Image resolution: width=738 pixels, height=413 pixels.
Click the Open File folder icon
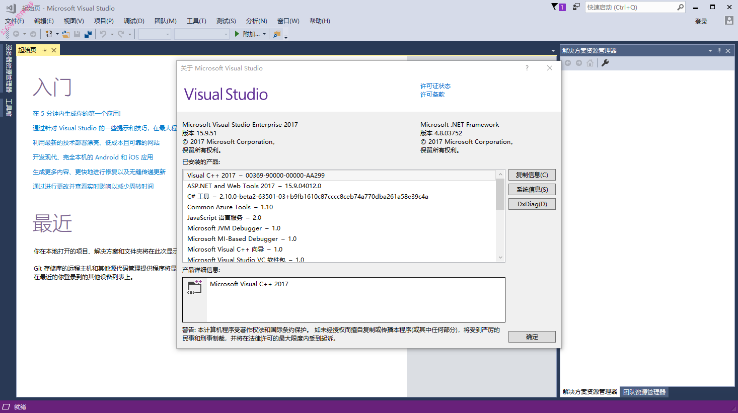point(66,34)
